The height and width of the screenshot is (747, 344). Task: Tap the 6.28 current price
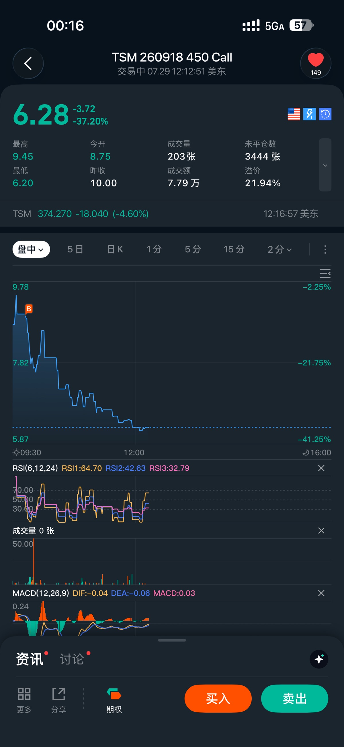pyautogui.click(x=41, y=115)
